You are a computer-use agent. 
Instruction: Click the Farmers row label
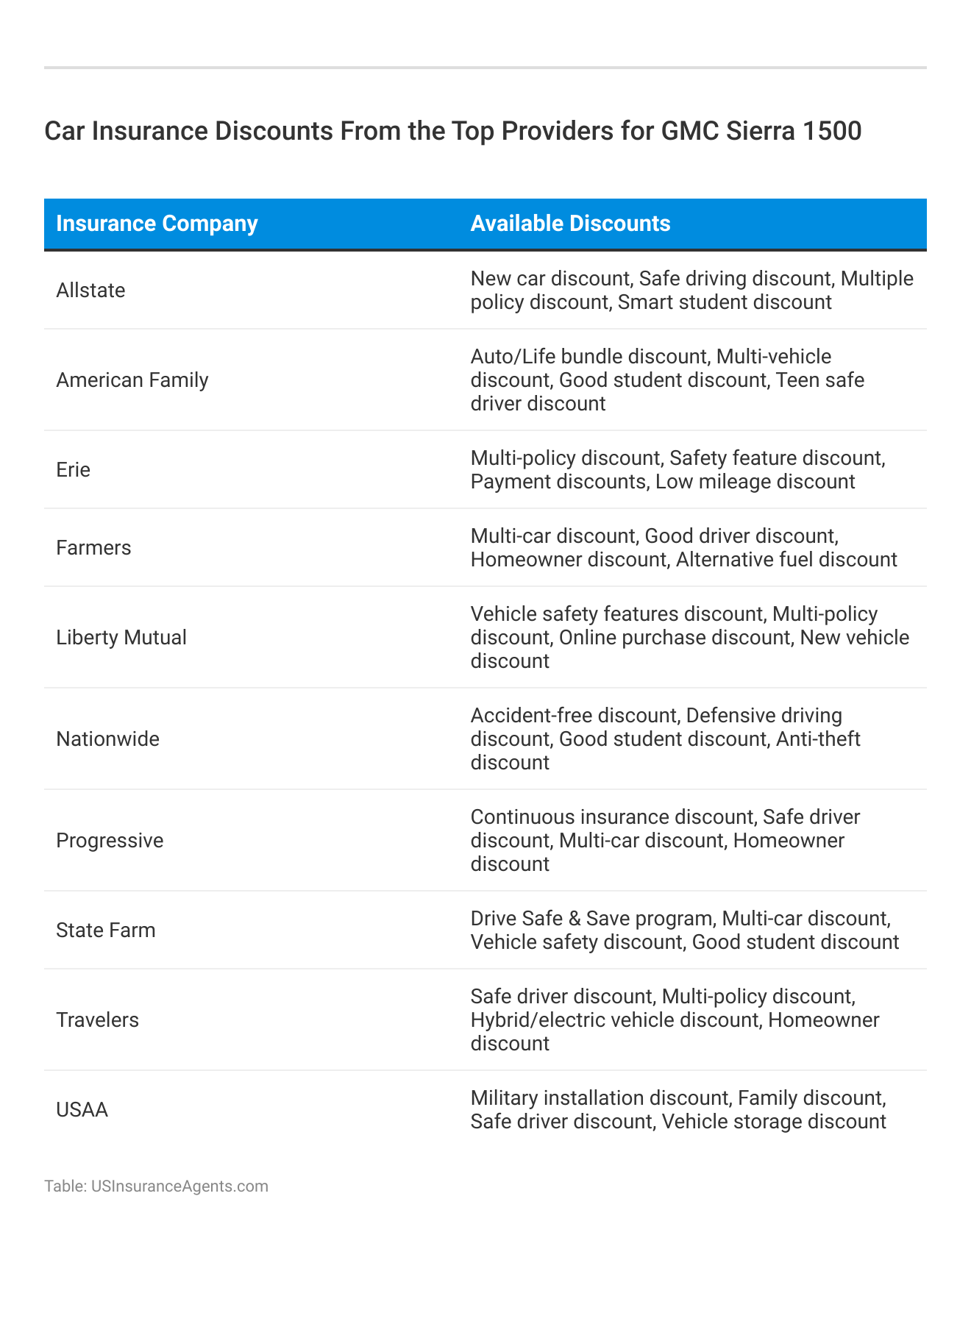coord(93,547)
